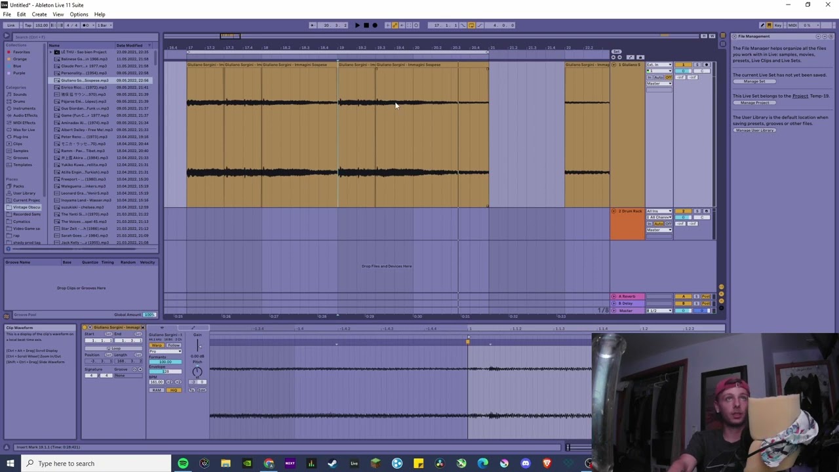The width and height of the screenshot is (839, 472).
Task: Select the A Reverb return track
Action: (x=627, y=296)
